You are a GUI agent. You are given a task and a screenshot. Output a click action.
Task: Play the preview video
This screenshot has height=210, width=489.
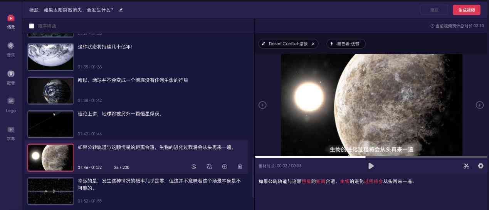(x=371, y=166)
